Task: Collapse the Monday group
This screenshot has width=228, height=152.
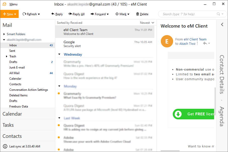Action: point(59,86)
